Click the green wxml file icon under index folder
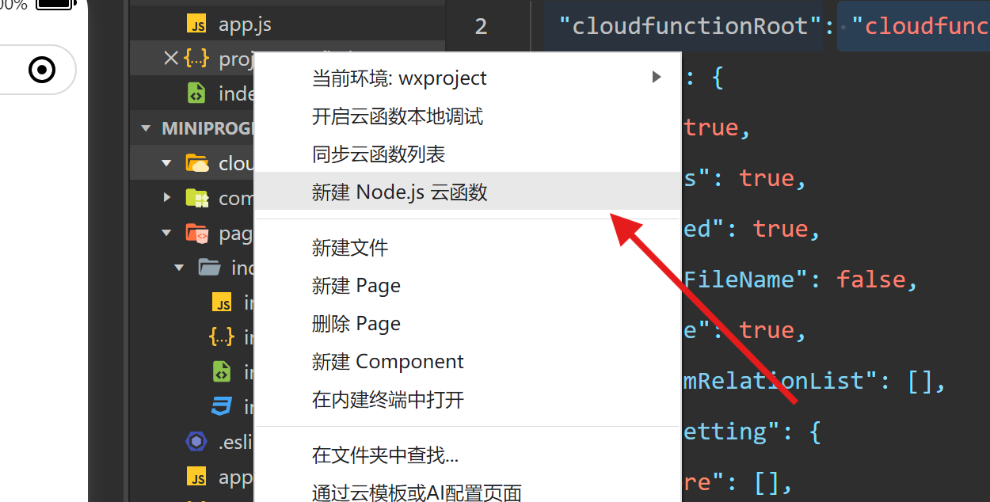 click(223, 371)
